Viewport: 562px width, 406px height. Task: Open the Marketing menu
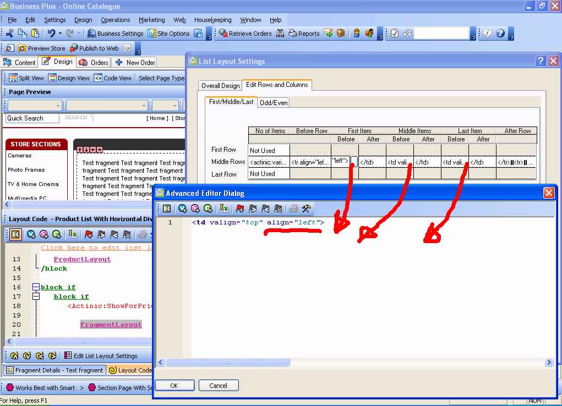151,20
